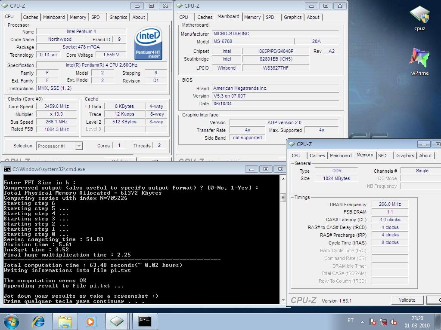
Task: Select the Rated FSB 1064.3 MHz value
Action: [56, 129]
